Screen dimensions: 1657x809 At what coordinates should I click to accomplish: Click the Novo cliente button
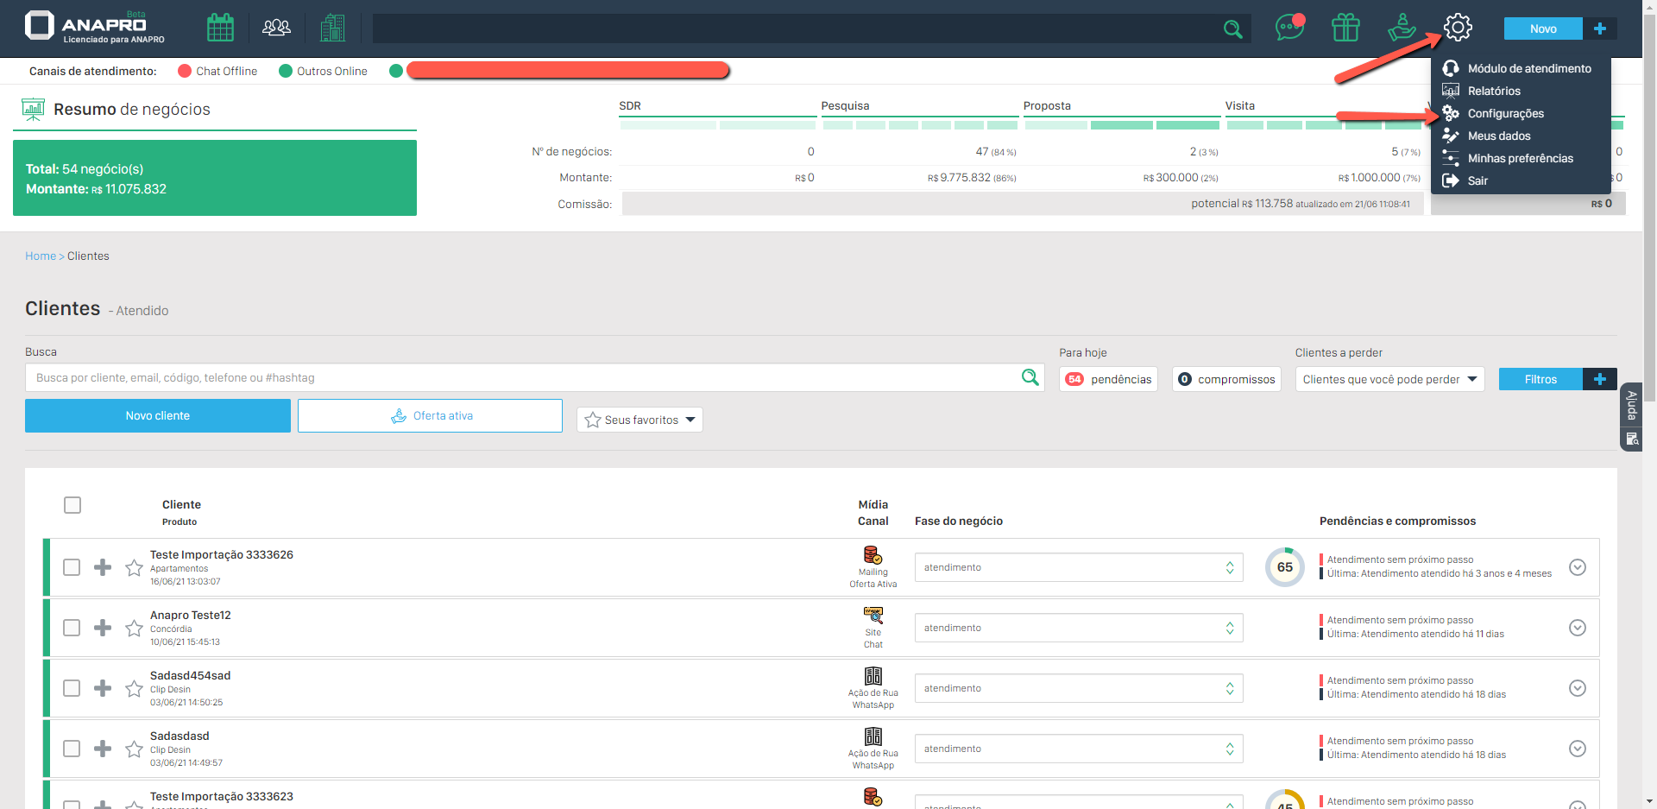pos(157,415)
